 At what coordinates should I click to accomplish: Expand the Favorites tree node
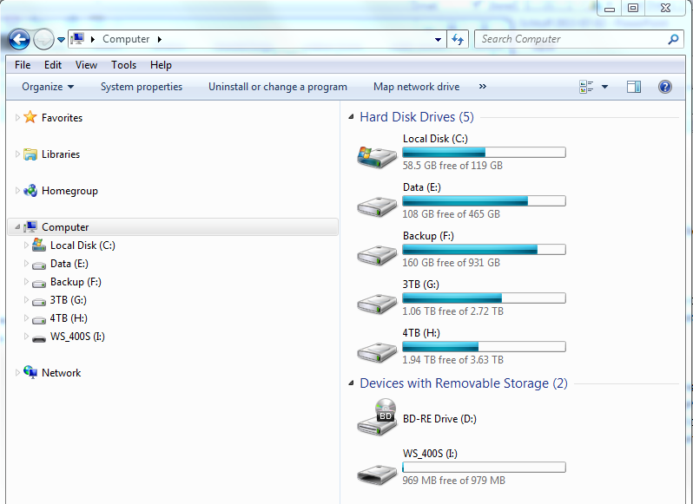tap(17, 117)
